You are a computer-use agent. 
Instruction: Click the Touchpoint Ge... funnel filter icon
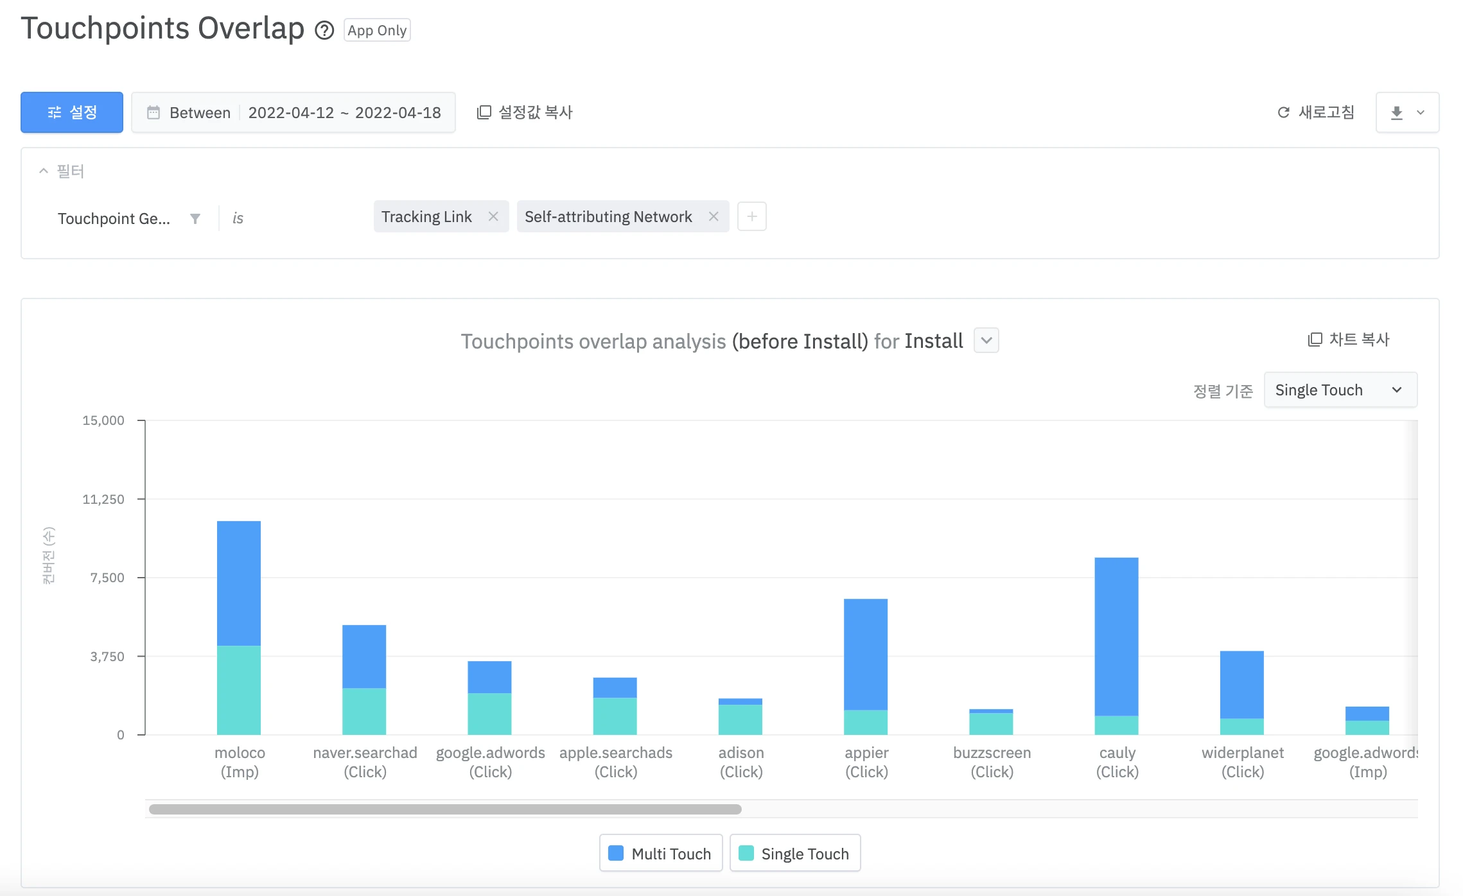coord(195,219)
